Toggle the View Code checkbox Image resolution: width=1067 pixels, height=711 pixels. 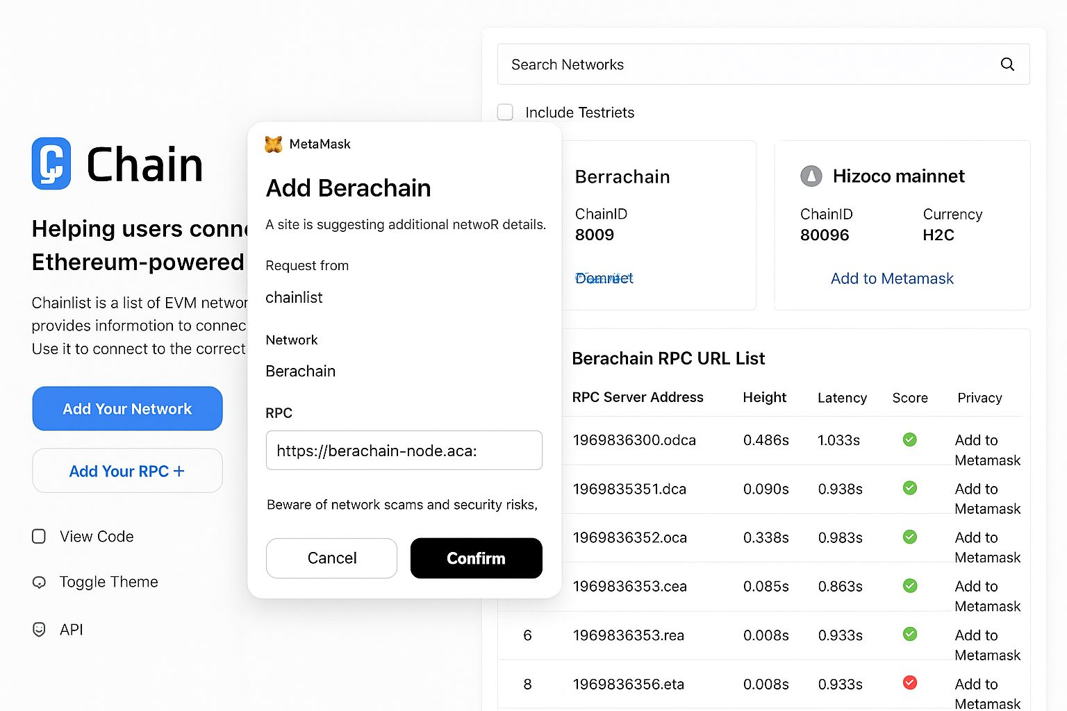pos(39,537)
